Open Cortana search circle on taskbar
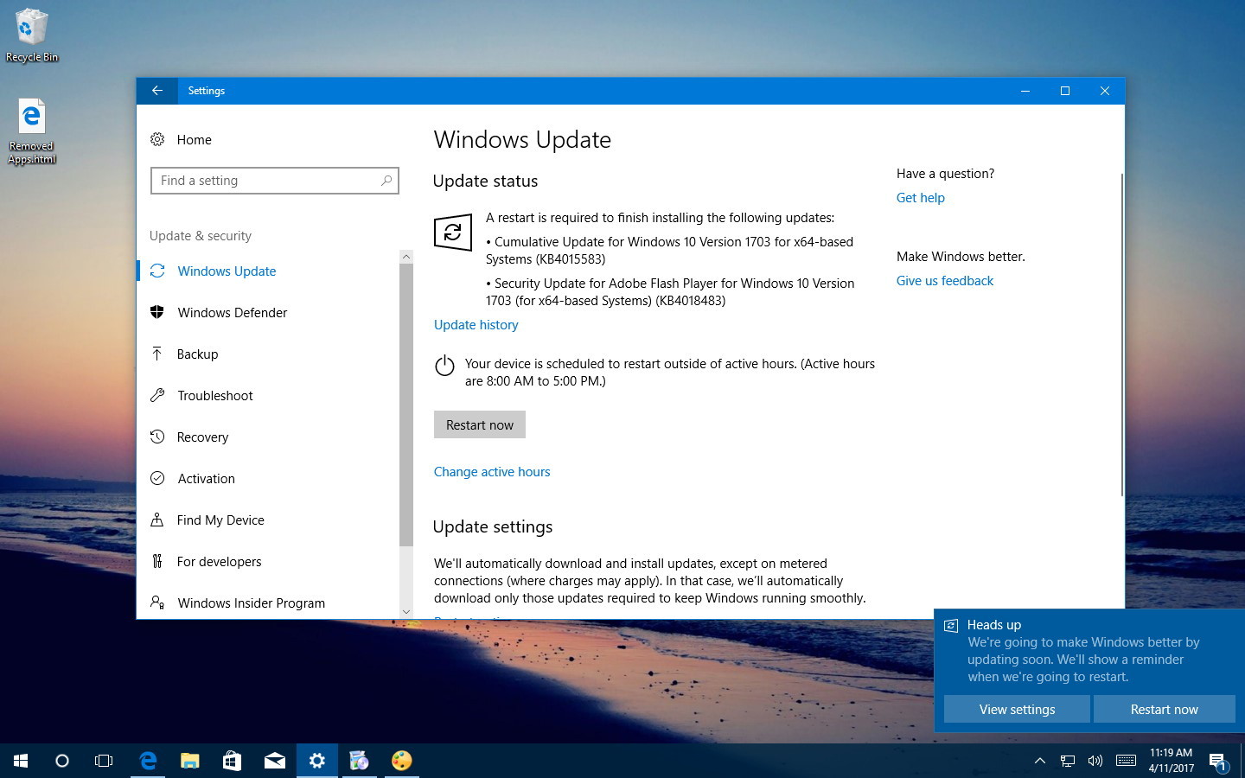This screenshot has width=1245, height=778. [62, 761]
